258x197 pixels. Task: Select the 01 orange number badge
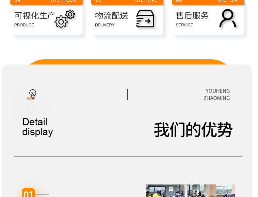28,192
